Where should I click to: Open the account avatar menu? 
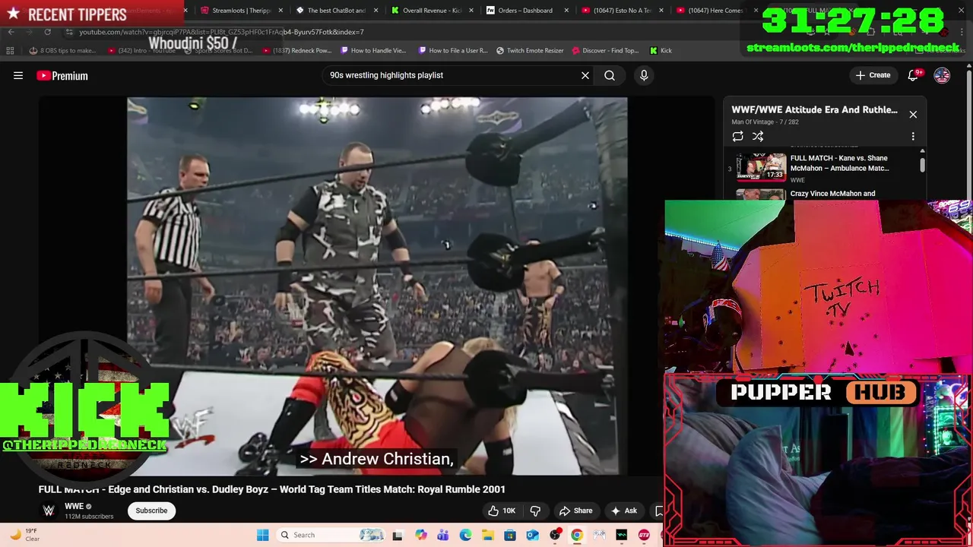pyautogui.click(x=942, y=75)
